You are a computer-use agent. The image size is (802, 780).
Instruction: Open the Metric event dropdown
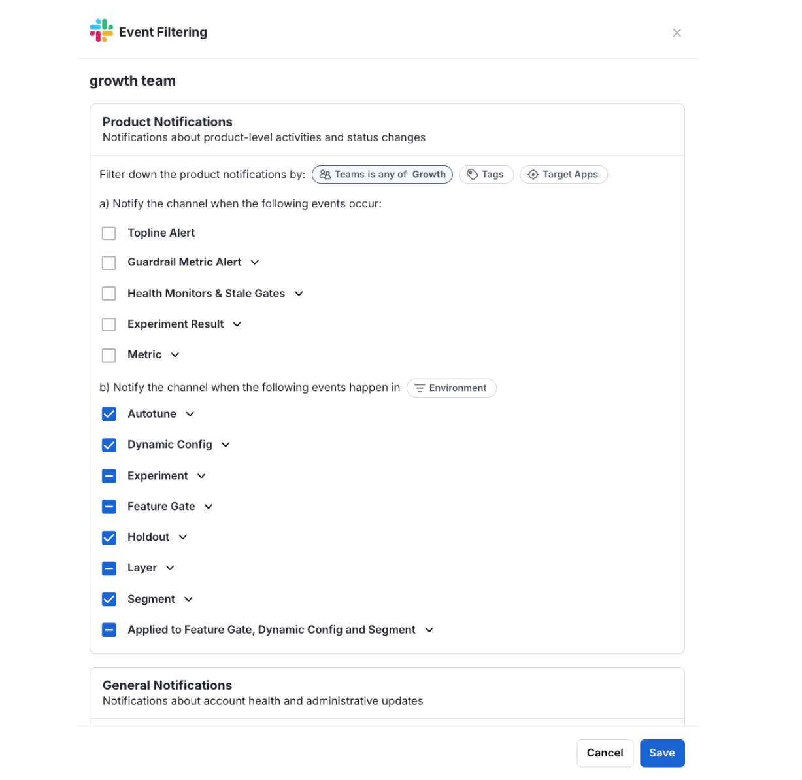pyautogui.click(x=175, y=354)
